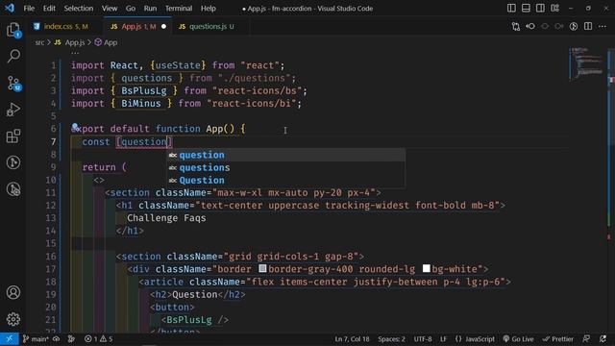Open the Terminal menu
Viewport: 615px width, 346px height.
[179, 9]
